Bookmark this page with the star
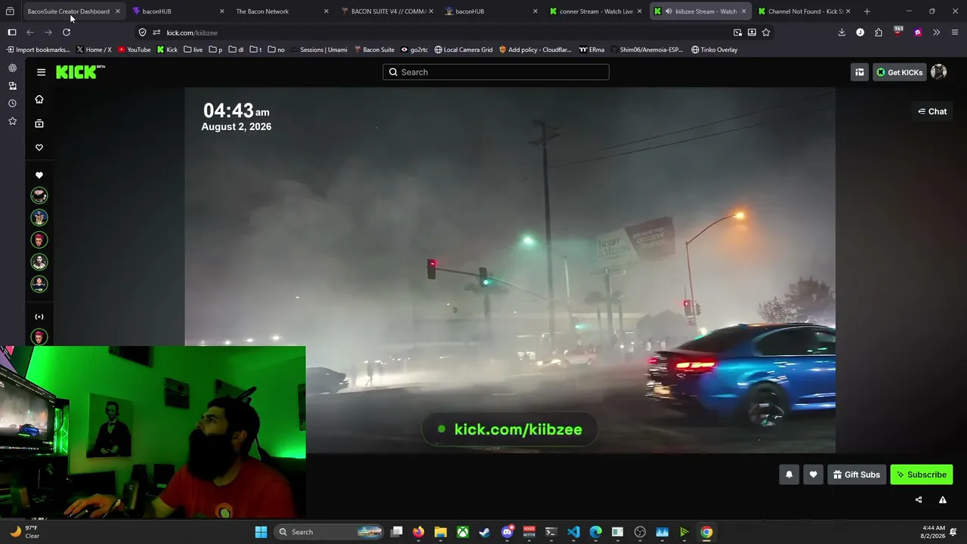967x544 pixels. pyautogui.click(x=766, y=32)
